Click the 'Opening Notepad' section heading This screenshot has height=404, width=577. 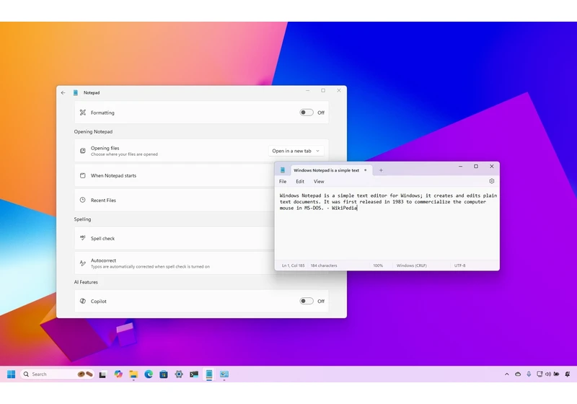93,131
